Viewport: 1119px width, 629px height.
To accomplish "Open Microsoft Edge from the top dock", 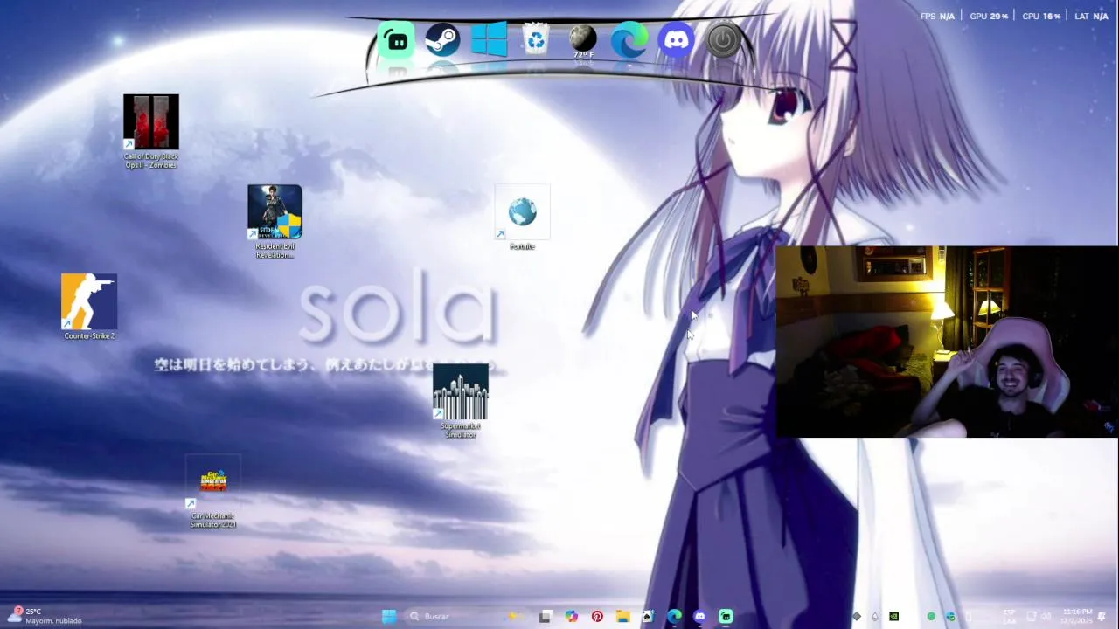I will coord(629,40).
